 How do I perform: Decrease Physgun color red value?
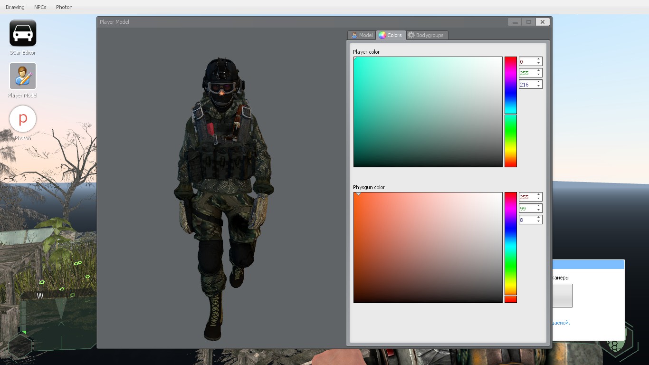click(x=539, y=199)
